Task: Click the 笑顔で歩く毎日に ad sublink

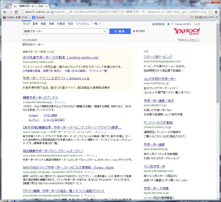Action: click(x=52, y=71)
